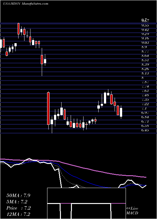This screenshot has width=157, height=219.
Task: Click the 7.74 price axis label
Action: pyautogui.click(x=145, y=86)
